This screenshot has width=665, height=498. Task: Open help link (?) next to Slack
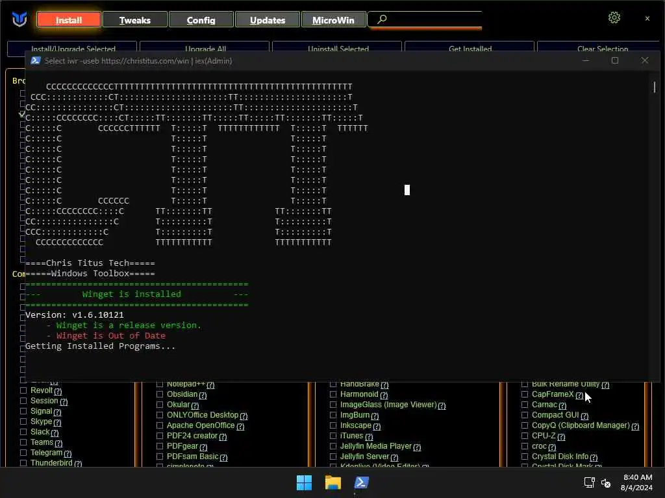pyautogui.click(x=55, y=433)
